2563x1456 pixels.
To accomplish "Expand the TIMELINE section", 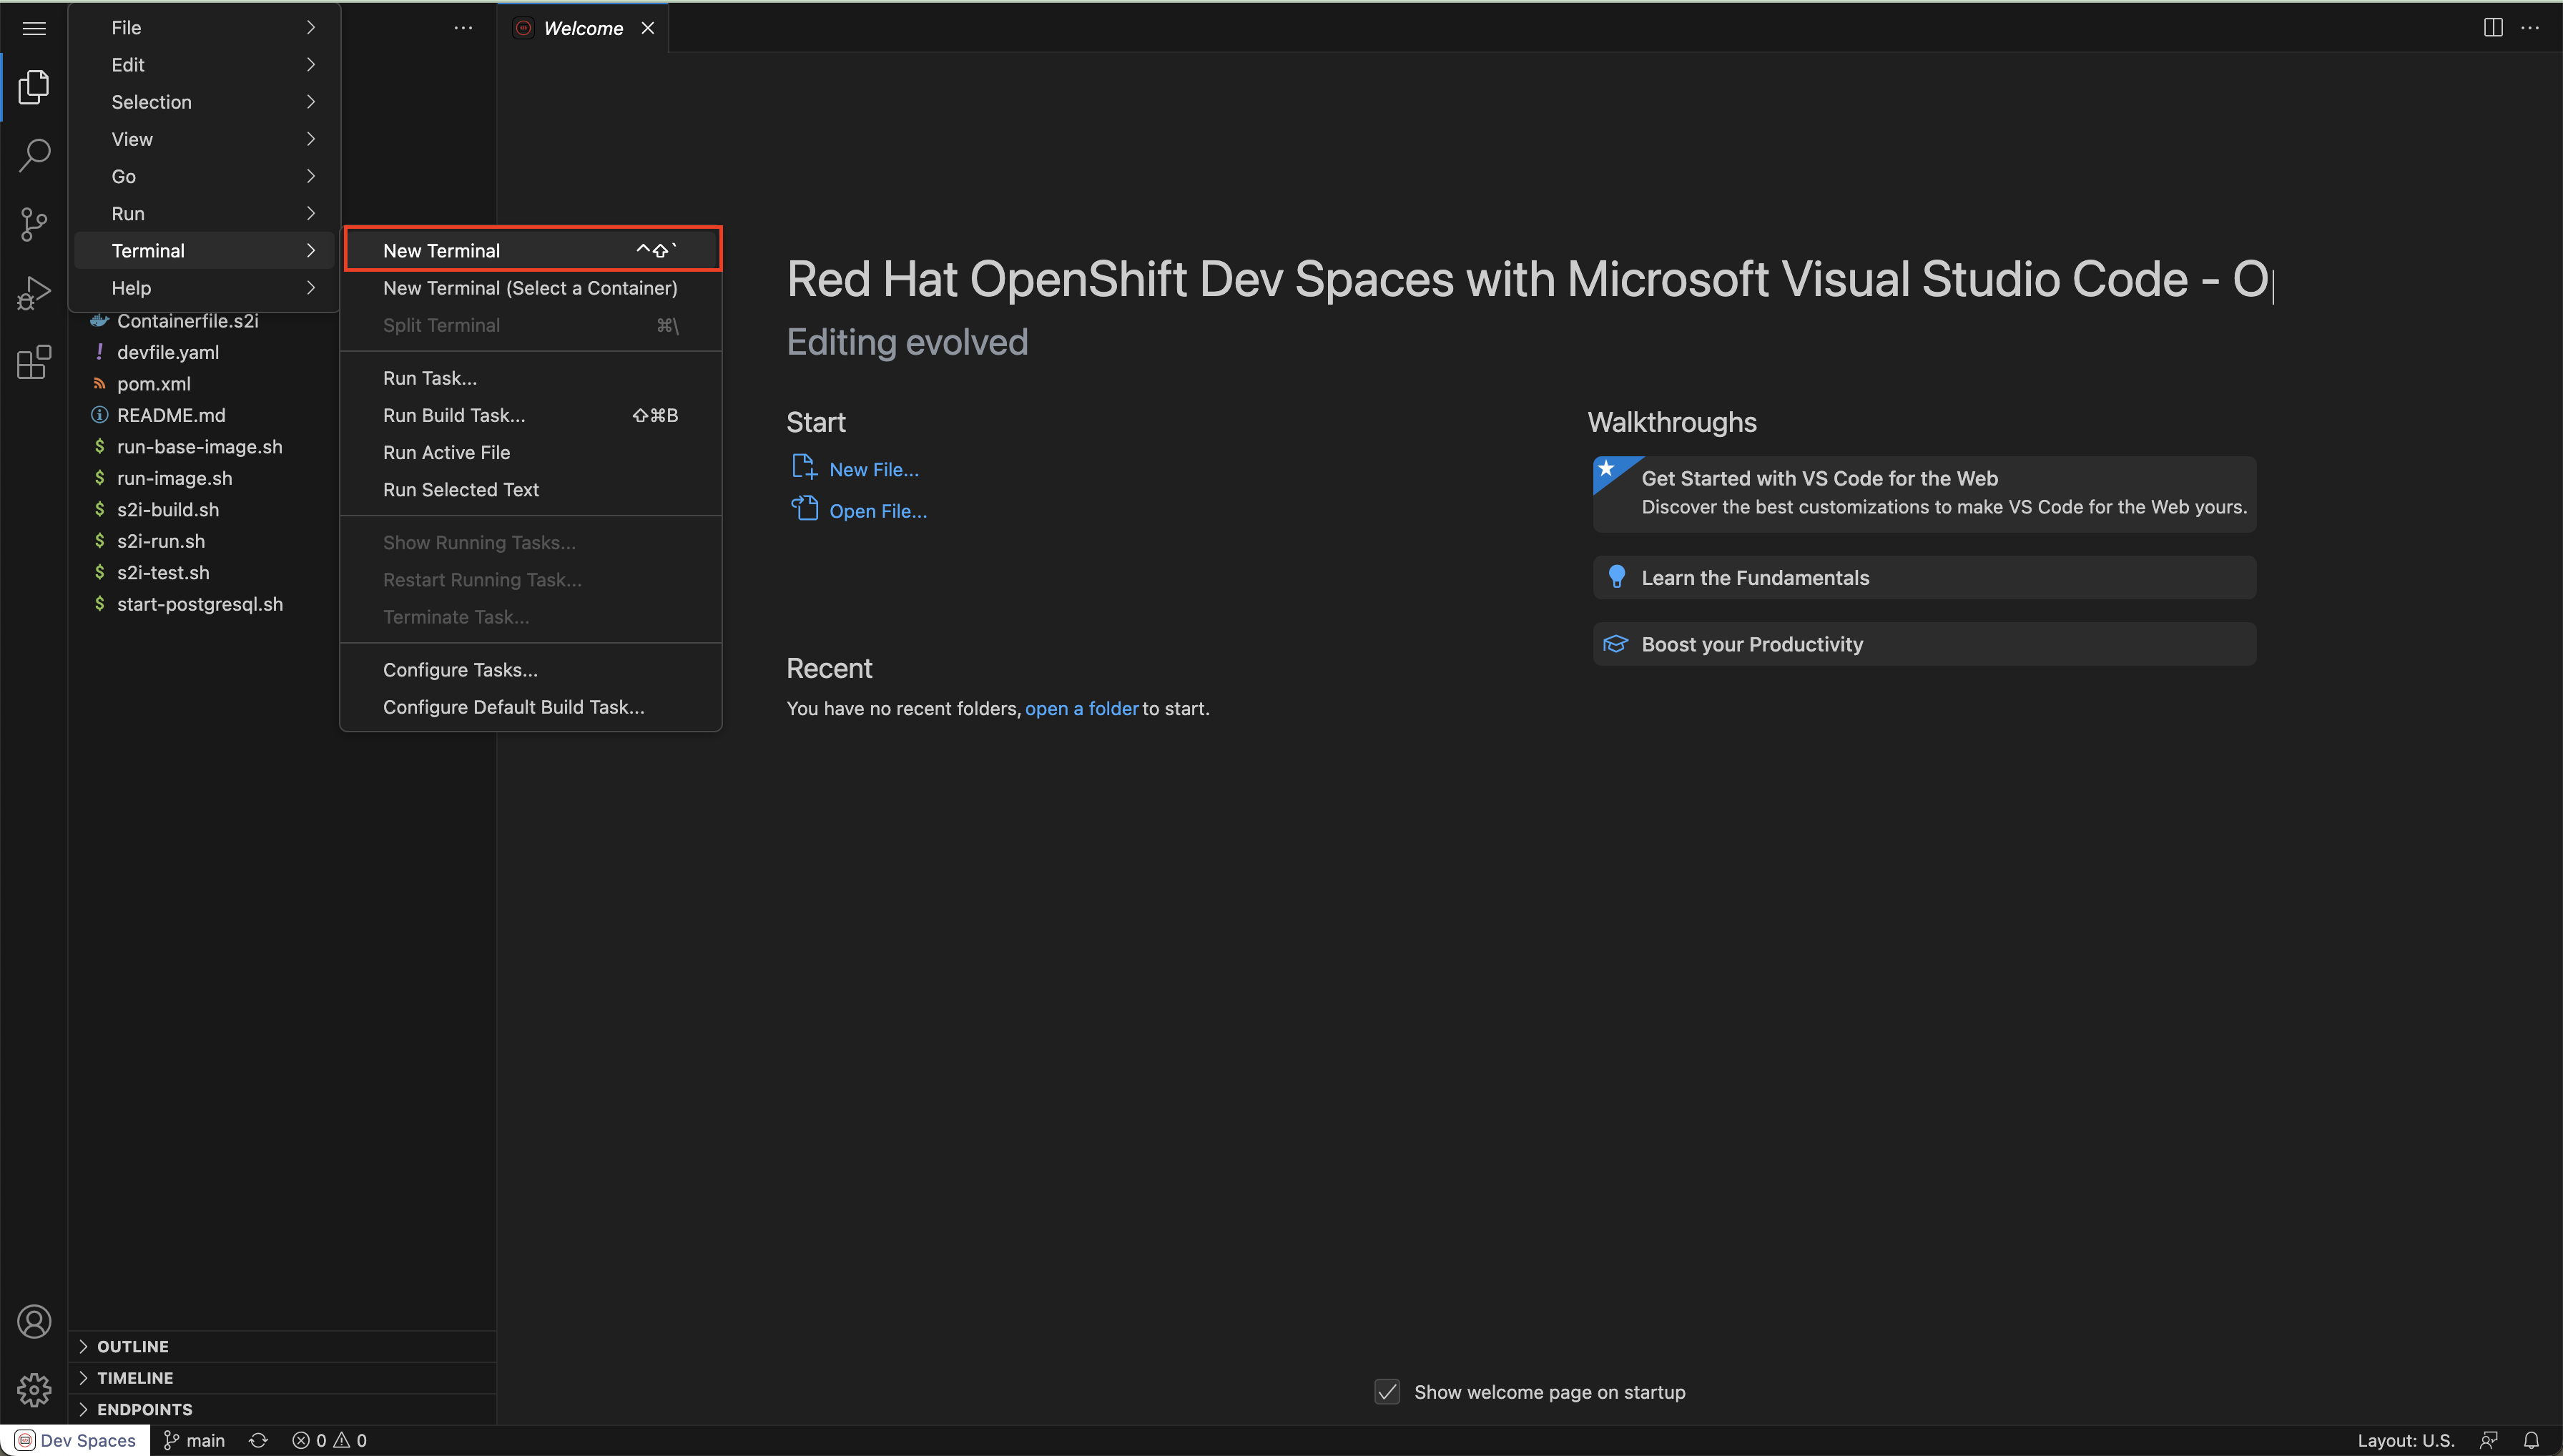I will coord(282,1378).
